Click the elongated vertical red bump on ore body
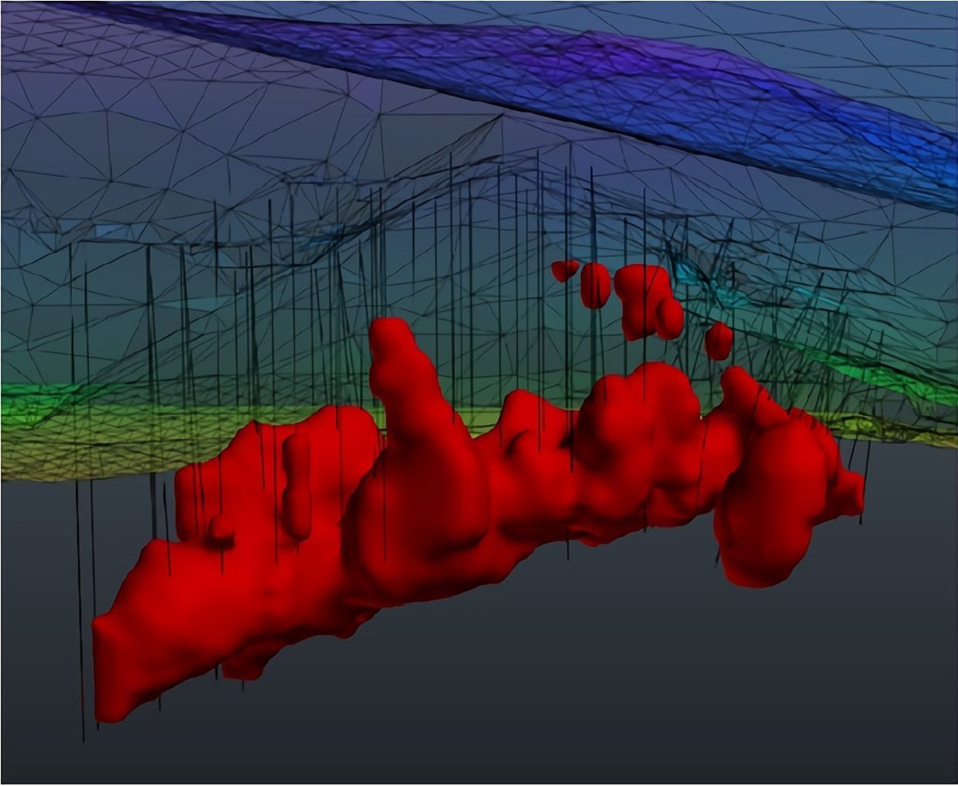The width and height of the screenshot is (958, 786). pyautogui.click(x=297, y=484)
